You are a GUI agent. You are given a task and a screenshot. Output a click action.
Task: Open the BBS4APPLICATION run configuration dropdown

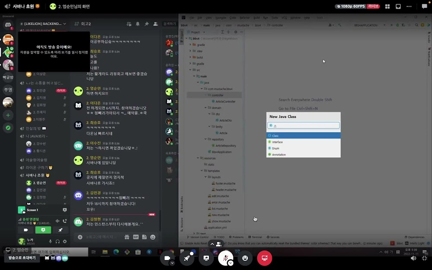369,25
